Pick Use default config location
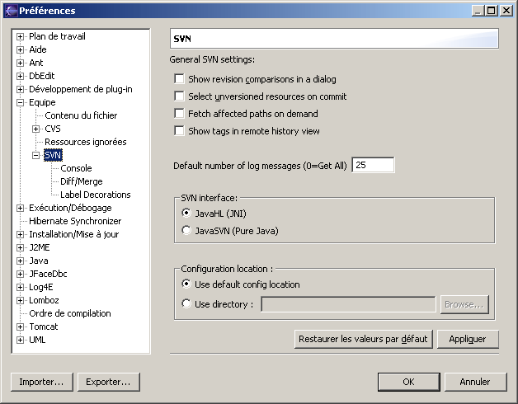This screenshot has width=518, height=404. coord(186,284)
